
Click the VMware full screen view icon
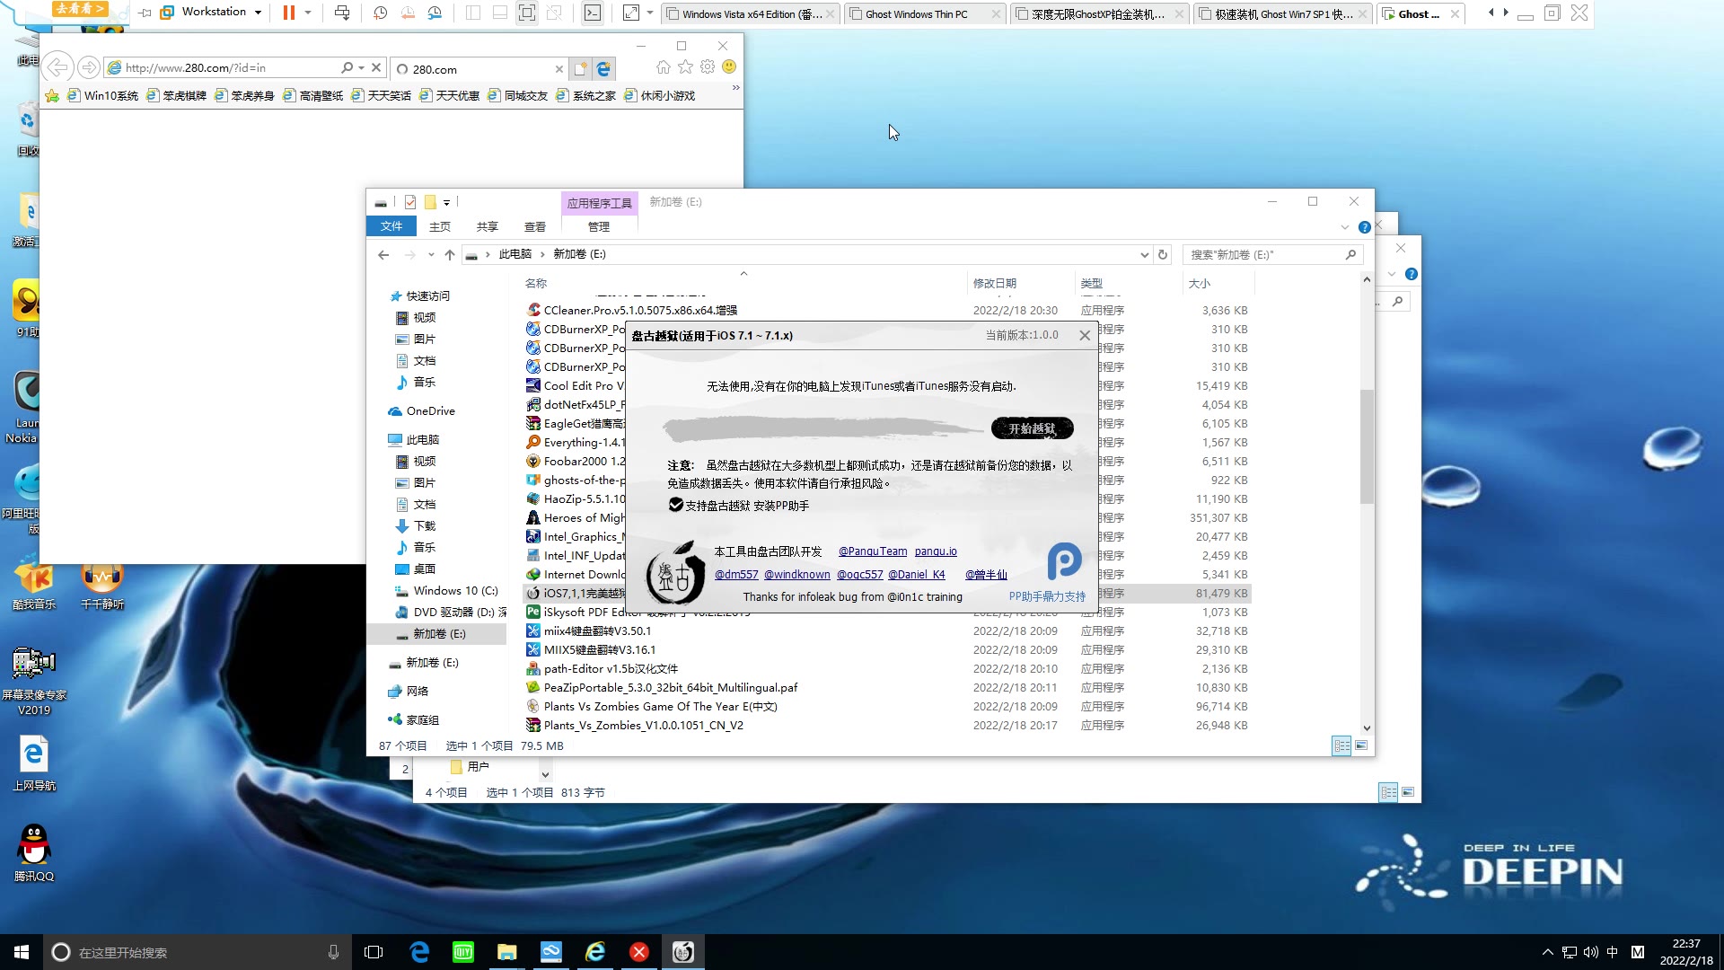(x=527, y=13)
